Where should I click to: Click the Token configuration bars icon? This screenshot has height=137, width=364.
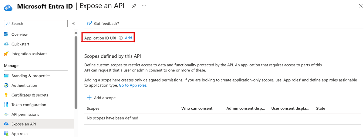pyautogui.click(x=6, y=105)
